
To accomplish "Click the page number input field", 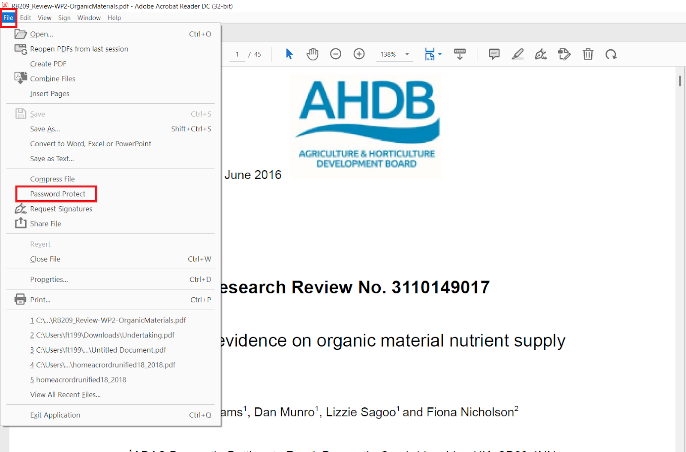I will [x=237, y=54].
